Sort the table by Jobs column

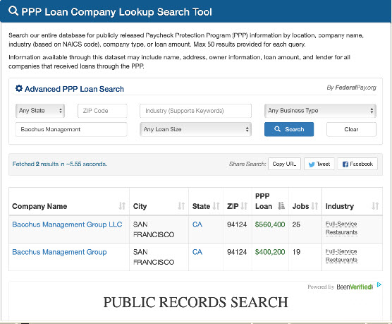pos(314,206)
